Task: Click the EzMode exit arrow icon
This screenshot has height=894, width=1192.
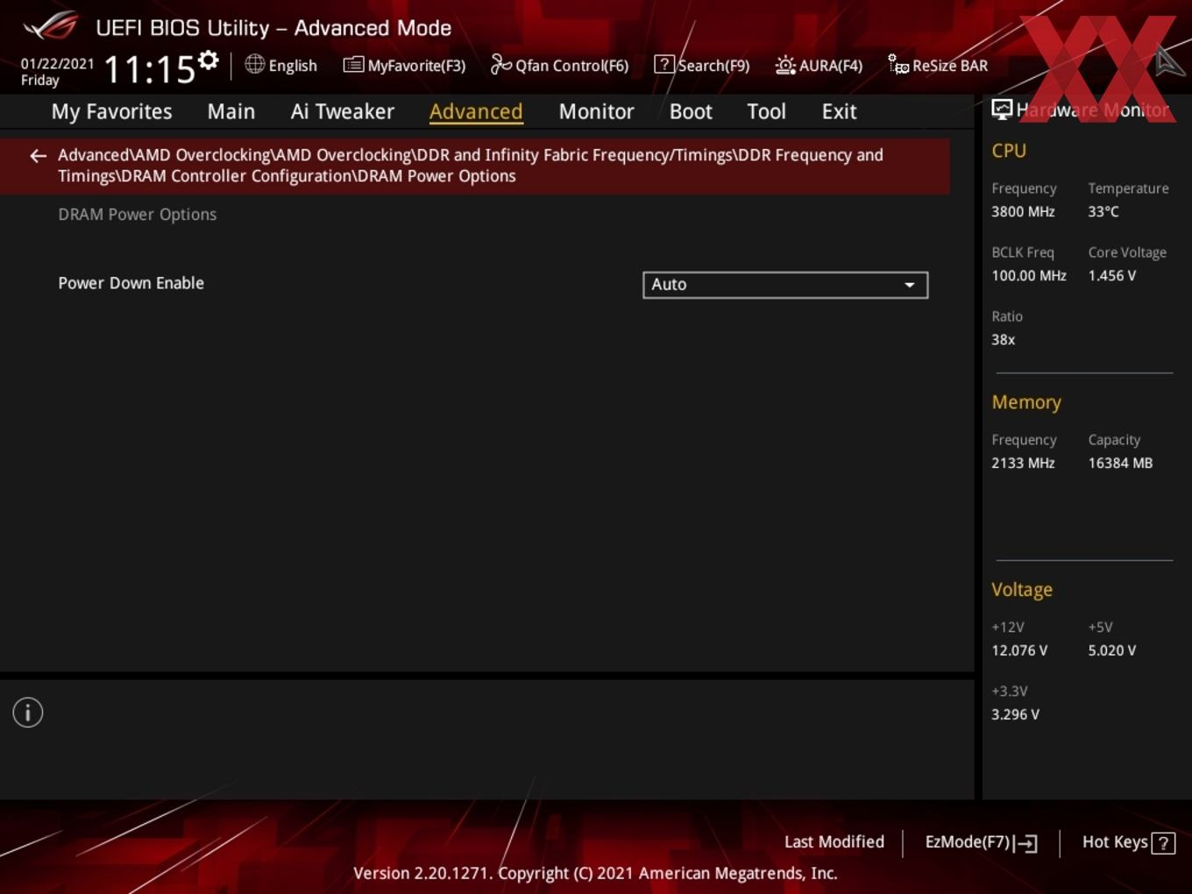Action: 1025,843
